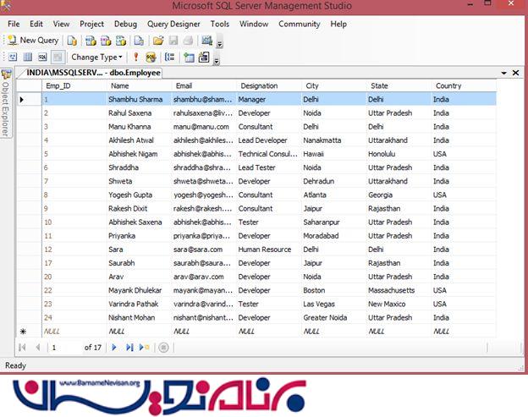
Task: Open the Change Type dropdown
Action: [96, 58]
